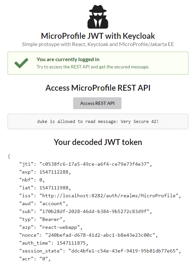Viewport: 193px width, 264px height.
Task: Click the sub UUID value
Action: tap(94, 211)
